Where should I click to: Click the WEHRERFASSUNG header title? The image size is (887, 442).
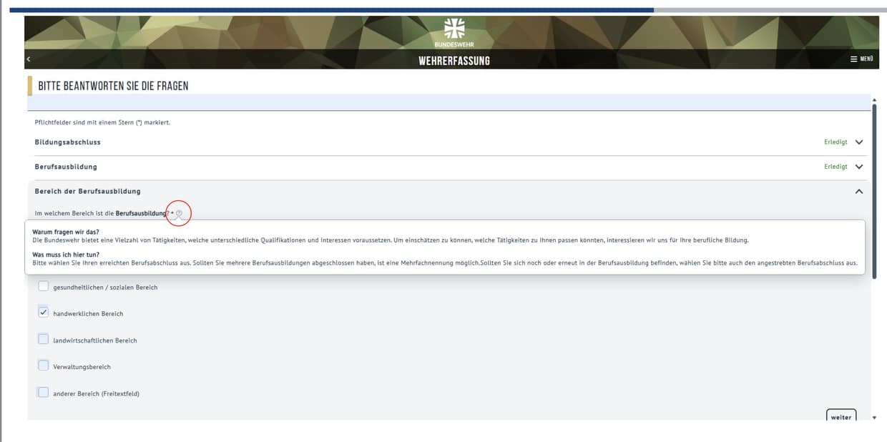[454, 61]
